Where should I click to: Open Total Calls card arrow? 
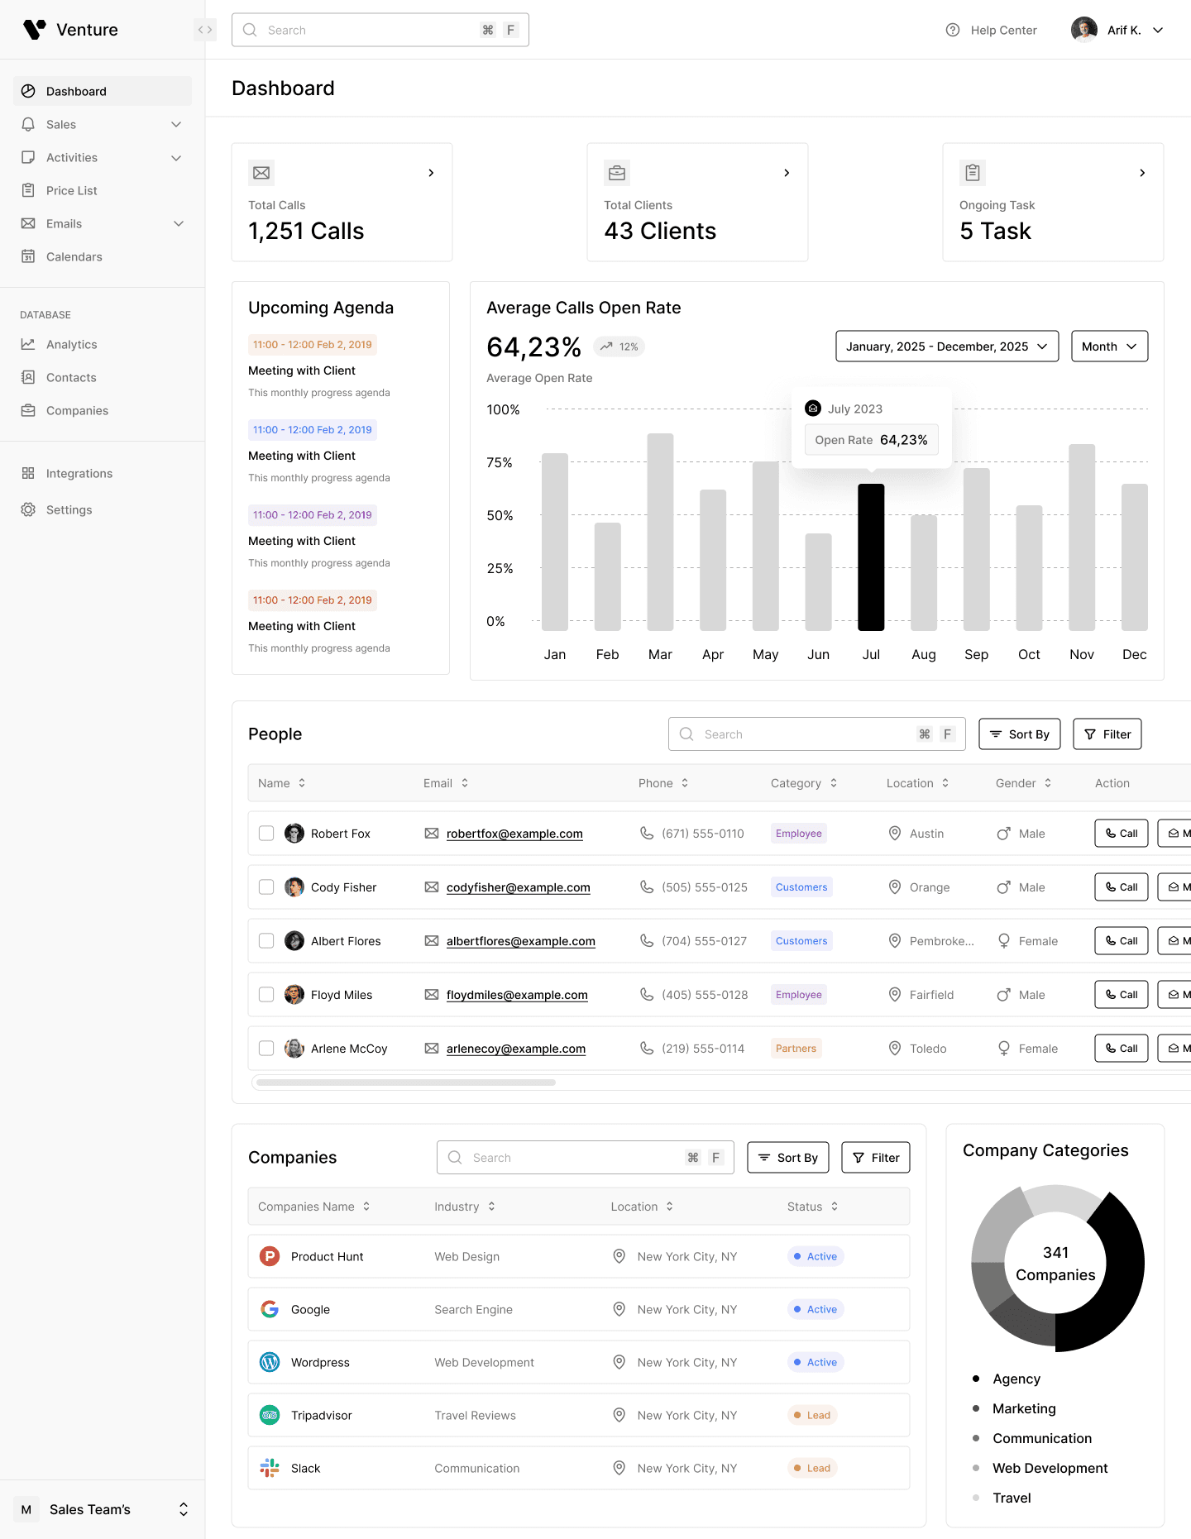(431, 173)
